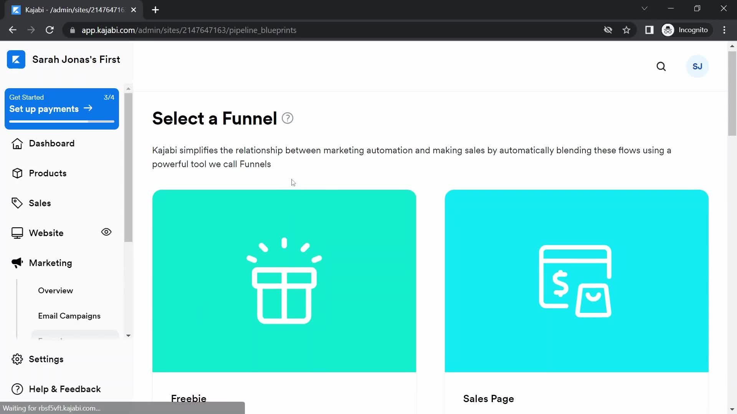Expand the tab search dropdown chevron
Image resolution: width=737 pixels, height=414 pixels.
click(x=644, y=8)
